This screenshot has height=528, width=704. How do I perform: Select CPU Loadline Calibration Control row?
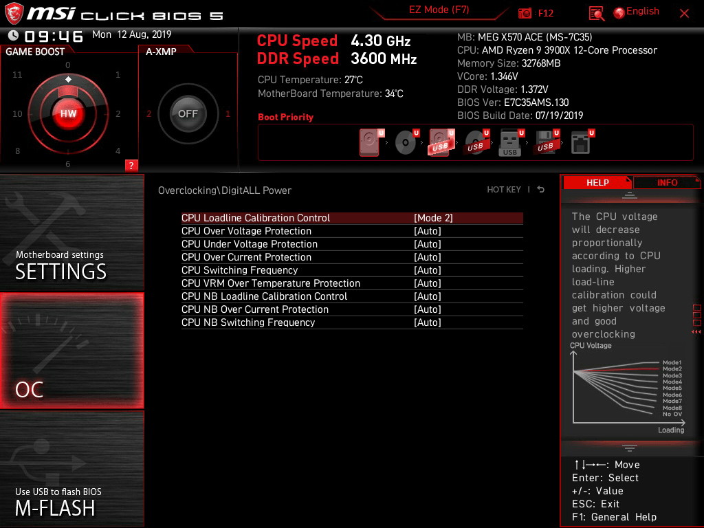(x=352, y=218)
